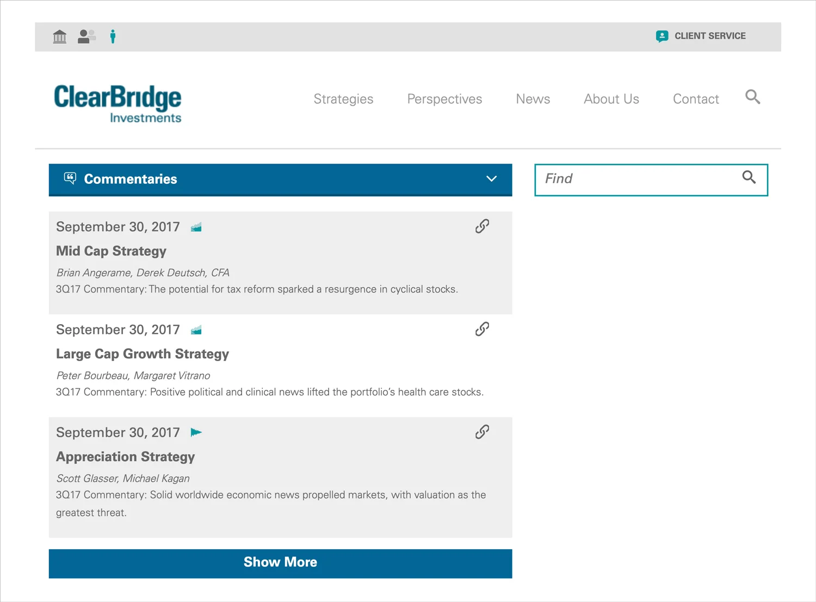Screen dimensions: 816x602
Task: Click the bank building icon in the top bar
Action: (59, 36)
